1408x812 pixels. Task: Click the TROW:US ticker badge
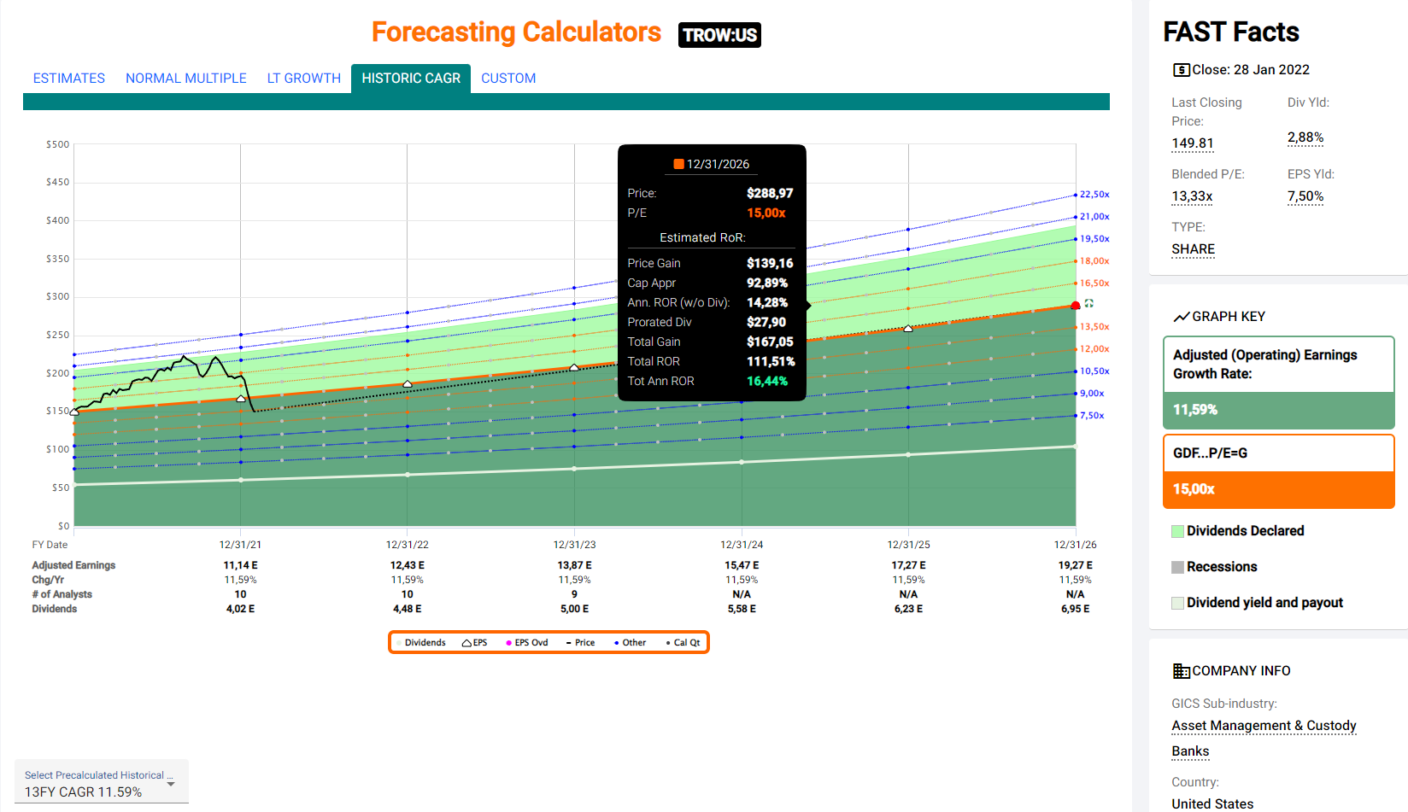719,35
